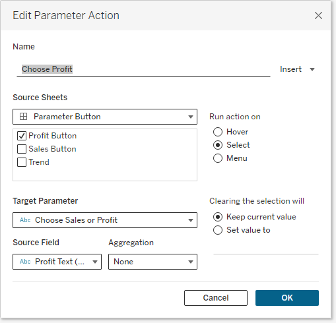Expand the Parameter Button source sheet dropdown
The width and height of the screenshot is (336, 323).
[191, 117]
